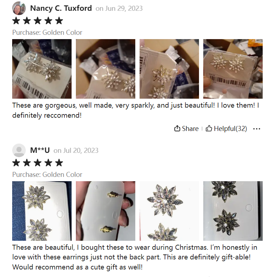Viewport: 272px width, 277px height.
Task: Click M**U's five-star rating
Action: (38, 163)
